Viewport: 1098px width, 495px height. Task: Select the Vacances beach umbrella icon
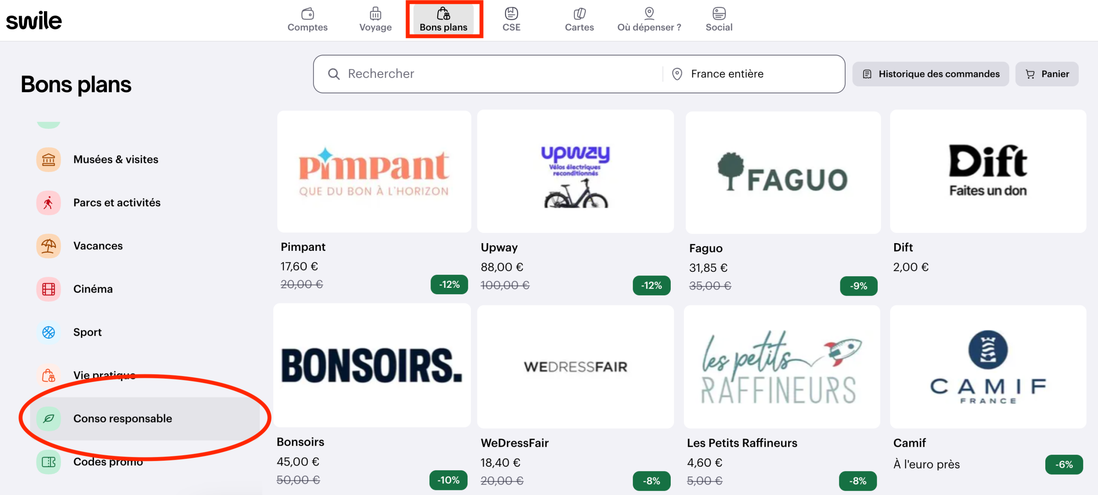coord(48,246)
